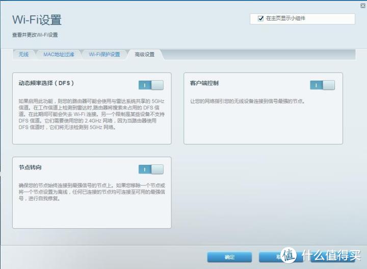Click the 客户端控制 heading
367x269 pixels.
pos(204,83)
